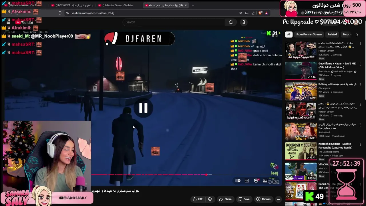Open site settings icon beside the URL
The height and width of the screenshot is (206, 366).
pyautogui.click(x=67, y=13)
